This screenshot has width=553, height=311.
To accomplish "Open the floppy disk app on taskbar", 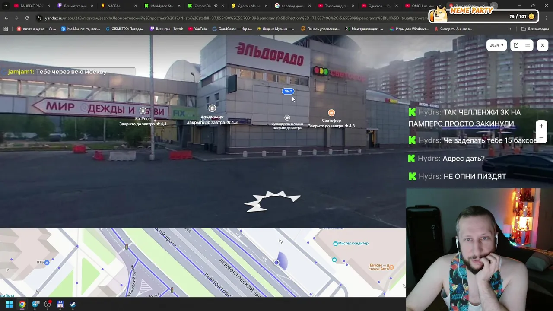I will pos(60,304).
